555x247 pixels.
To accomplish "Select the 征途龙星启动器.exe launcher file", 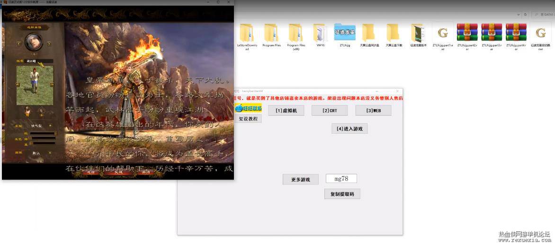I will 540,37.
